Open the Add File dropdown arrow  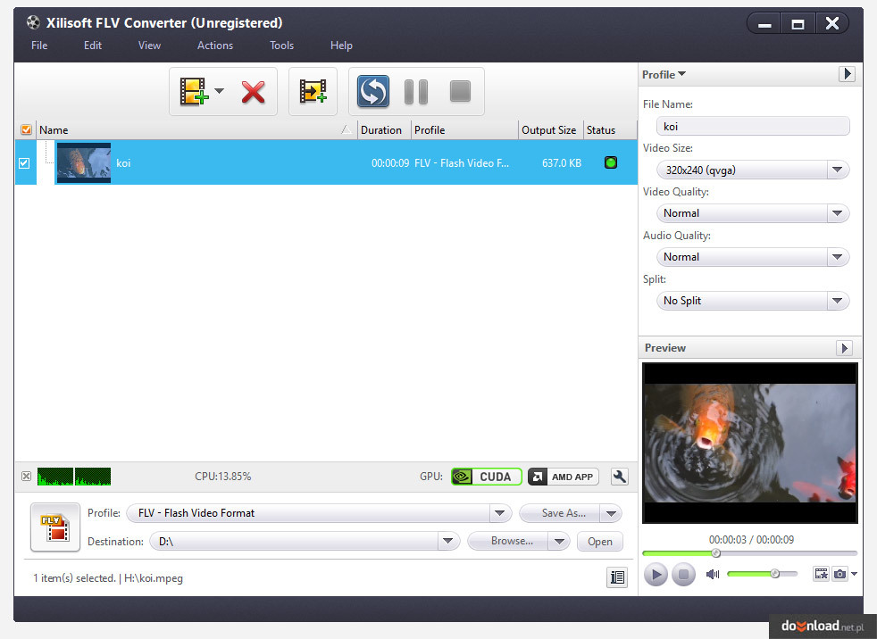click(220, 90)
